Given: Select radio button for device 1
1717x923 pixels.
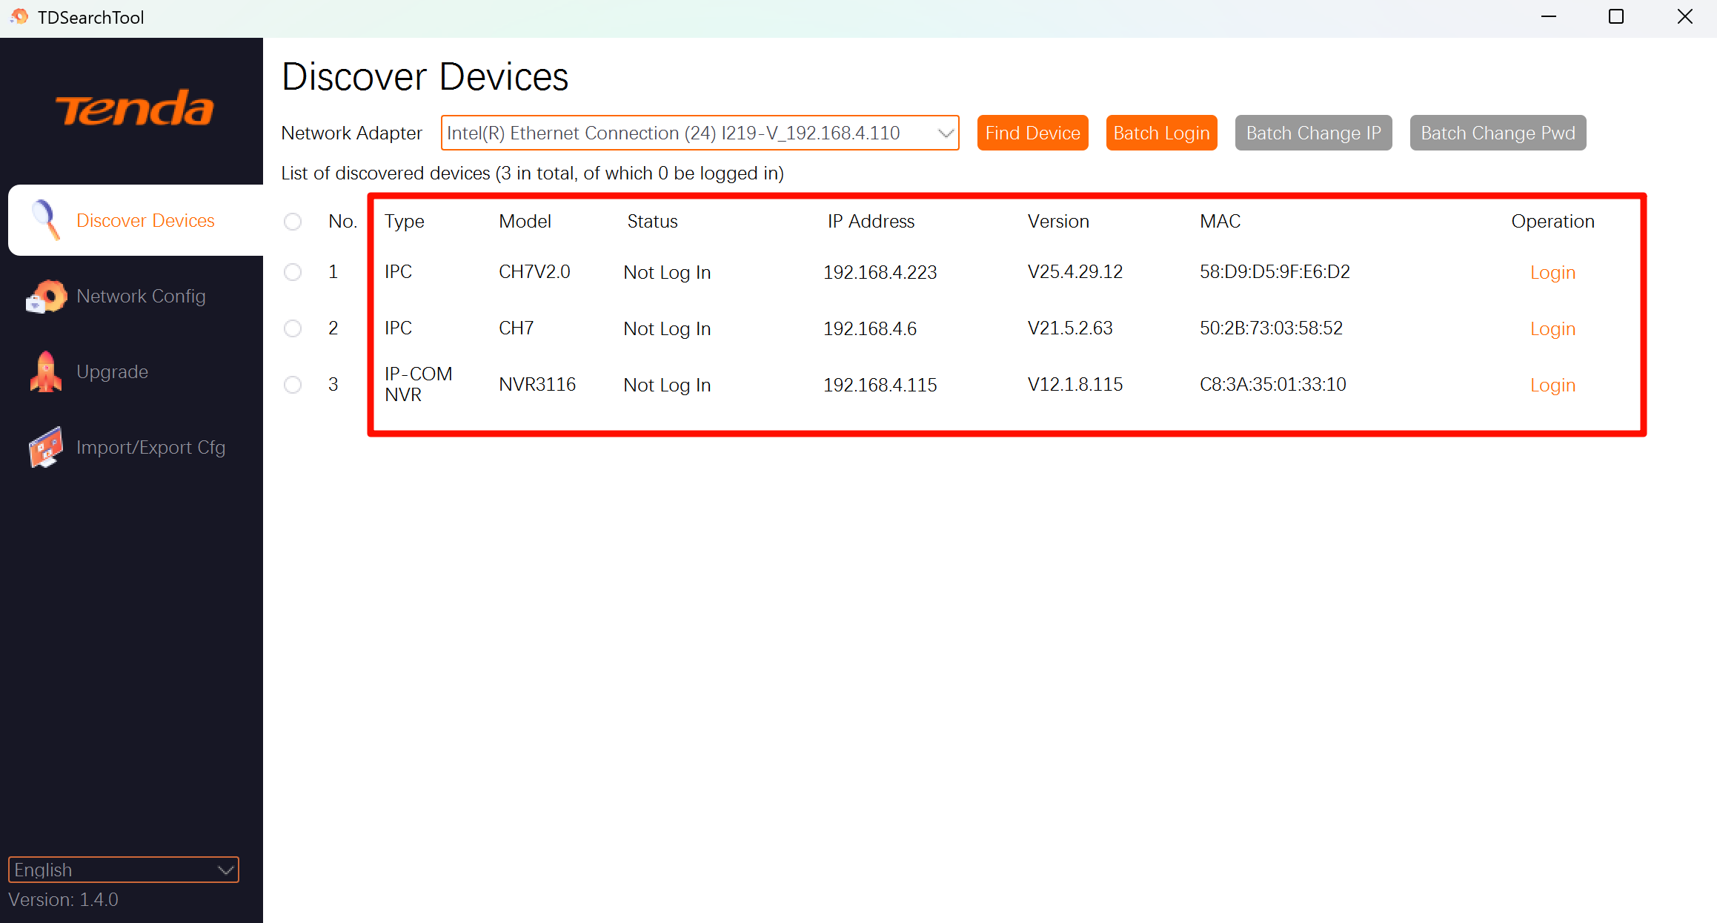Looking at the screenshot, I should 293,272.
